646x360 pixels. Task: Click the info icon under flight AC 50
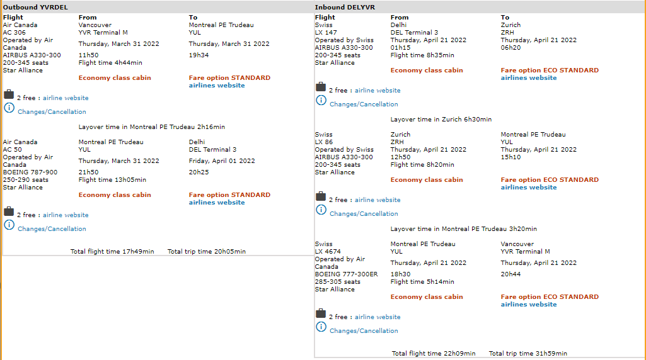coord(9,225)
